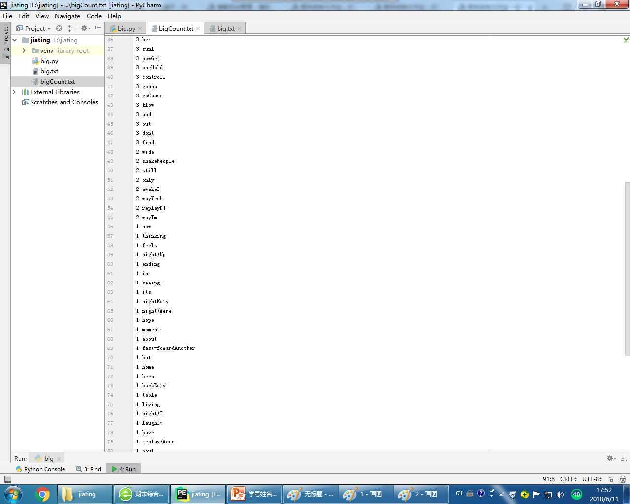The height and width of the screenshot is (504, 630).
Task: Click the Action Center flag icon
Action: [536, 494]
